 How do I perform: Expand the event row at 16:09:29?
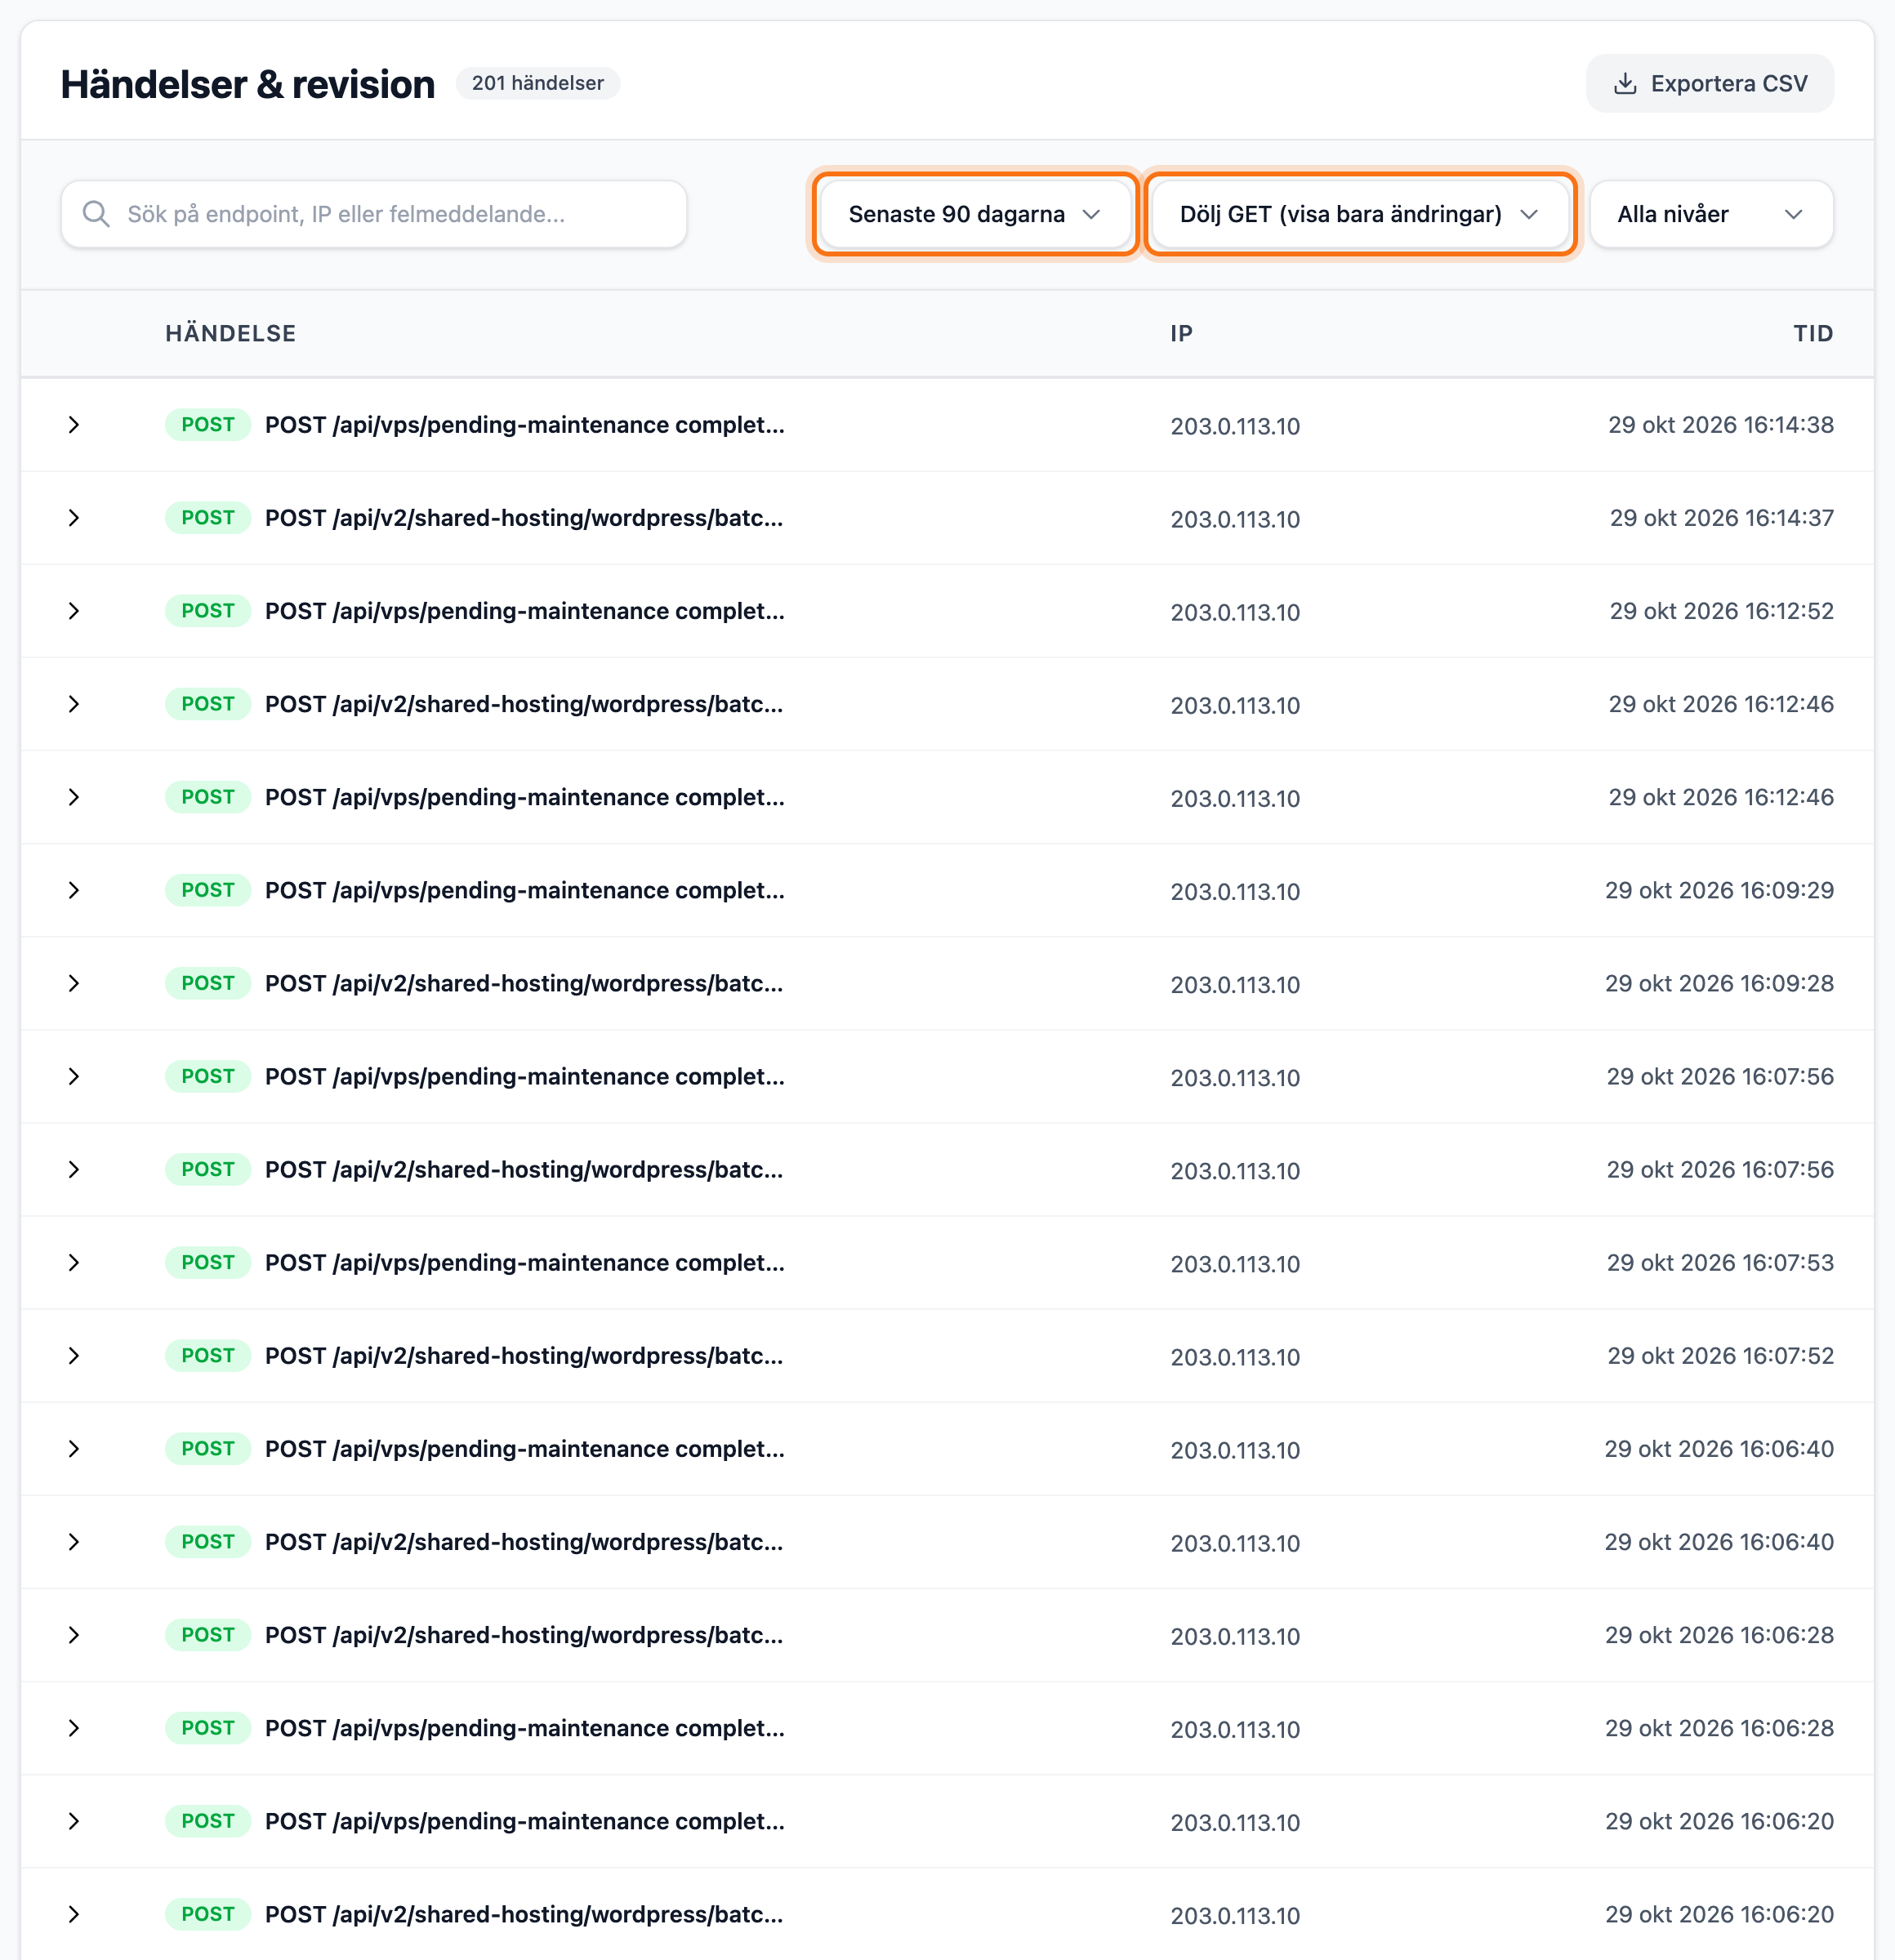pos(73,890)
